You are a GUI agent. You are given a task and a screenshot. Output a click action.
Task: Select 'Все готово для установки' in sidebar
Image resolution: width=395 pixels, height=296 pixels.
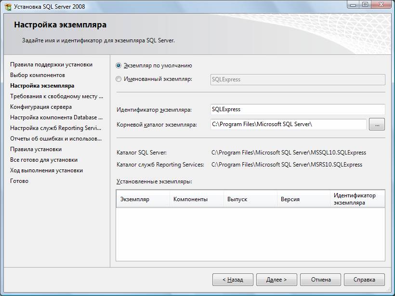pyautogui.click(x=44, y=160)
